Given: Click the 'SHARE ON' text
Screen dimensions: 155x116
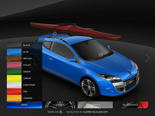Looking at the screenshot, I should tap(53, 112).
